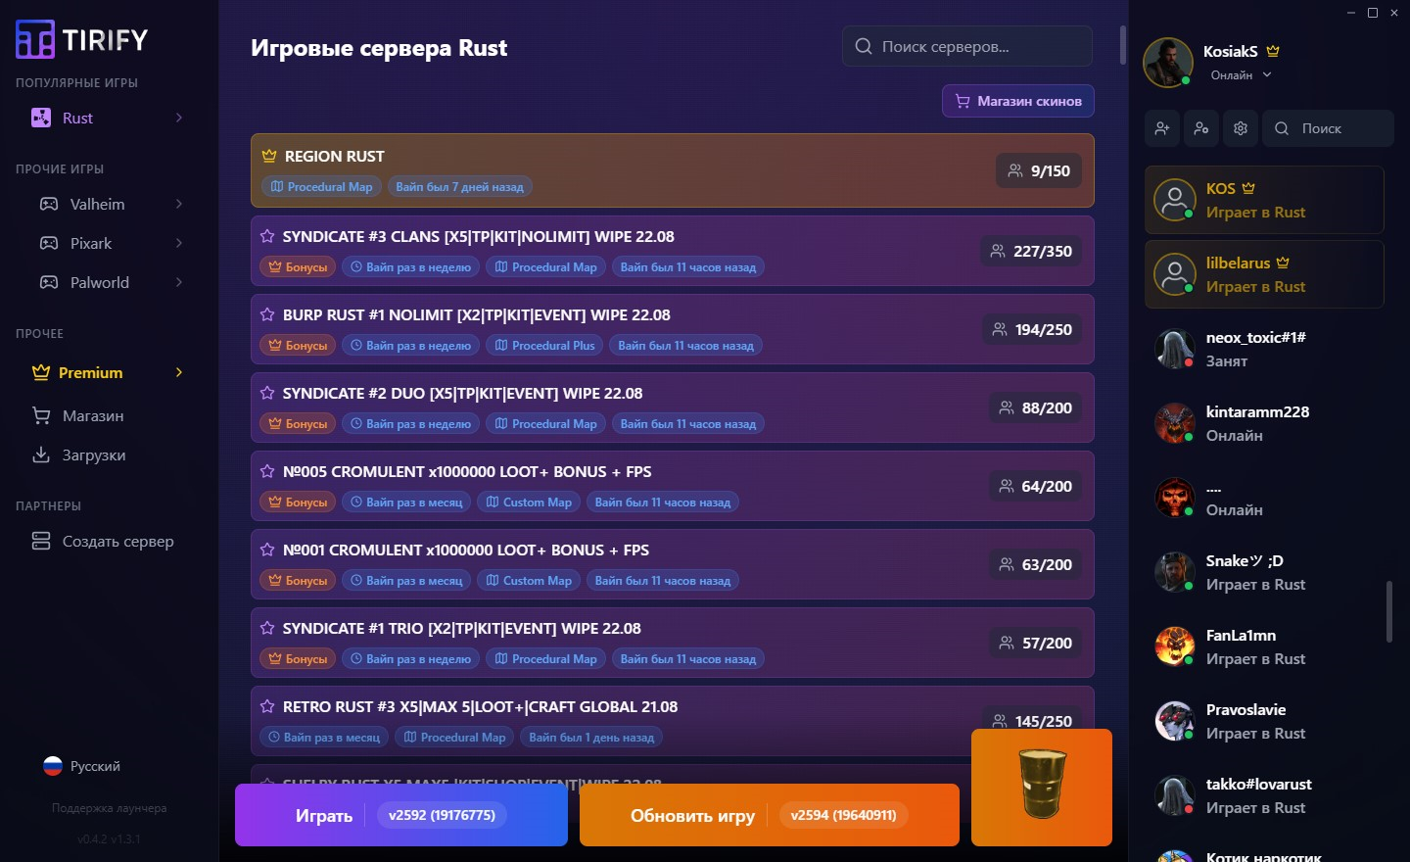Favorite №005 CROMULENT server star
Viewport: 1410px width, 862px height.
[x=267, y=471]
